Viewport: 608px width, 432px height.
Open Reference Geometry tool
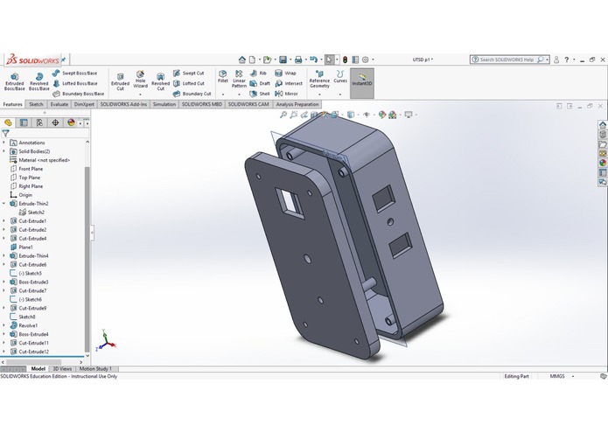coord(319,79)
